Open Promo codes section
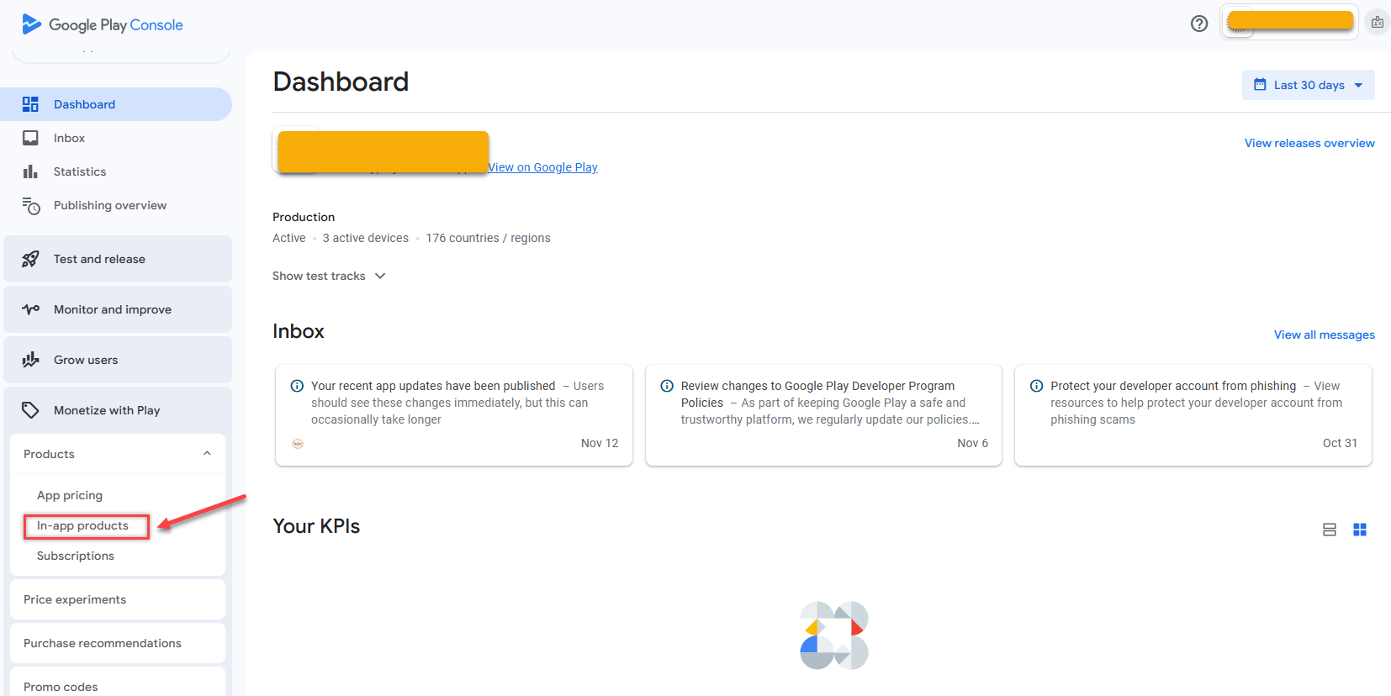1391x696 pixels. click(x=118, y=682)
